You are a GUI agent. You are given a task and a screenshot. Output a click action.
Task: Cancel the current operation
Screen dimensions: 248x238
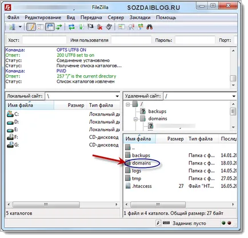90,27
